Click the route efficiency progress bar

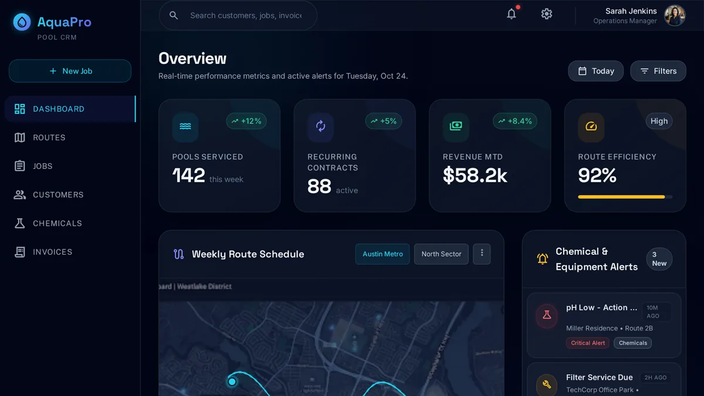click(625, 197)
